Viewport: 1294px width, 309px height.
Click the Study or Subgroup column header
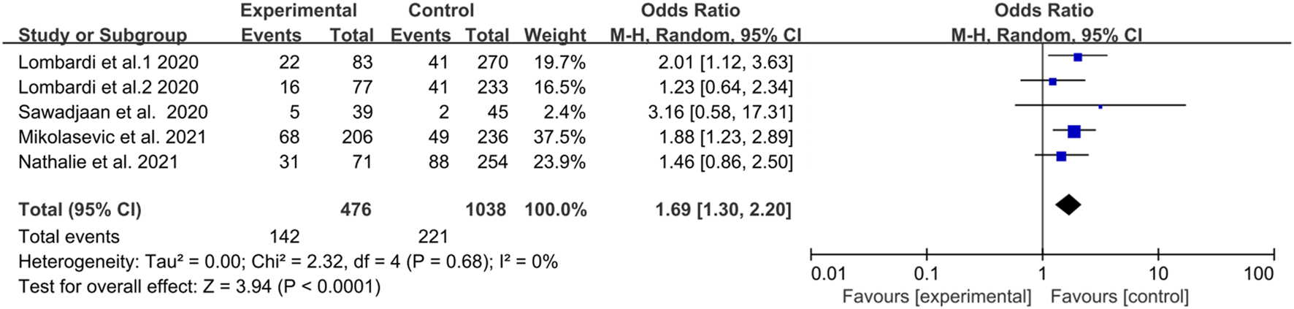point(102,35)
